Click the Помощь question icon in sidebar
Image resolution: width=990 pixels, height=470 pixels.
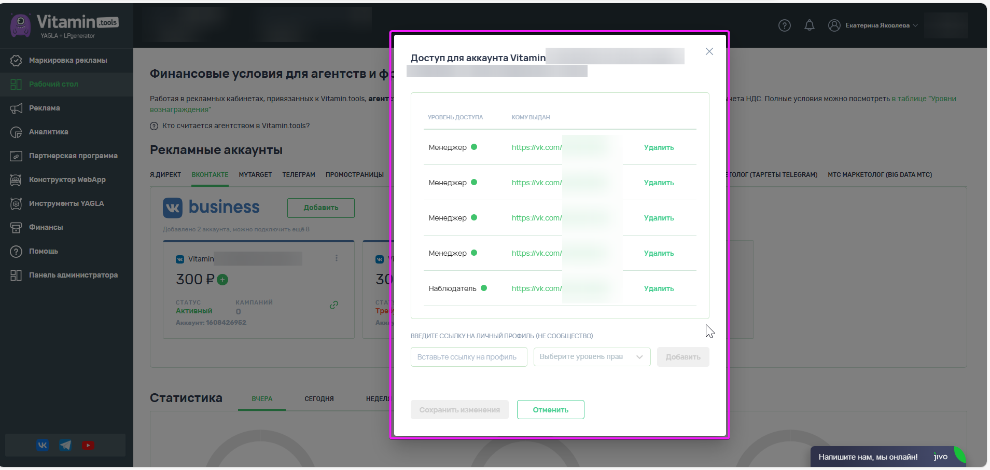pyautogui.click(x=16, y=252)
